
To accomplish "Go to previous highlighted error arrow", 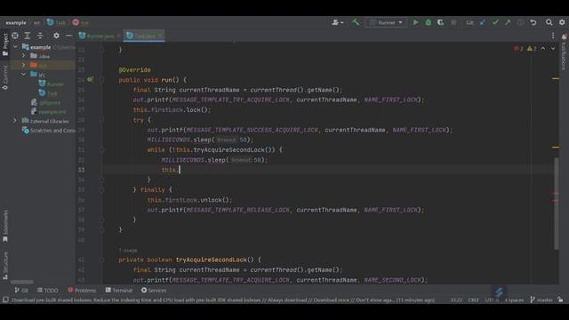I will click(543, 48).
